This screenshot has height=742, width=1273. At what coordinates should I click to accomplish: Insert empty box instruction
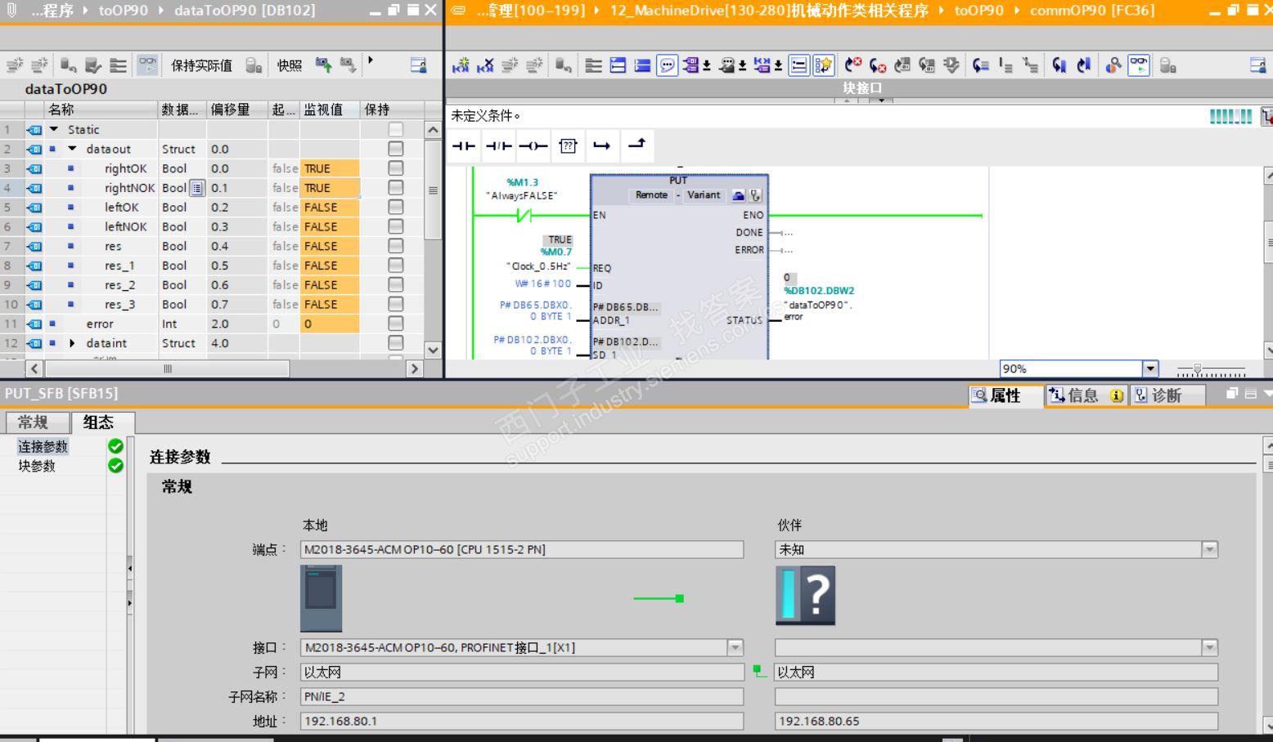[568, 146]
